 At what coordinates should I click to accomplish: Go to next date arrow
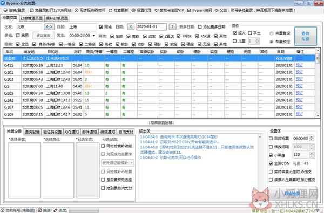(x=172, y=26)
